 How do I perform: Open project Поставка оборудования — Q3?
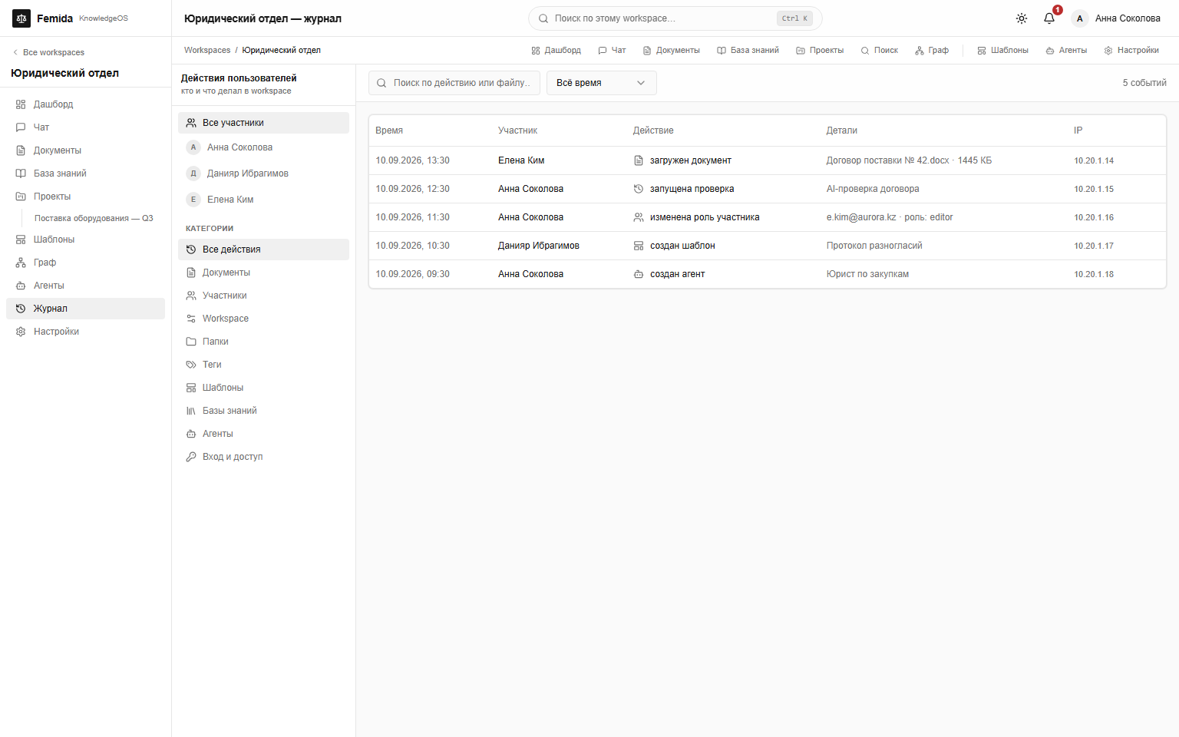coord(94,218)
